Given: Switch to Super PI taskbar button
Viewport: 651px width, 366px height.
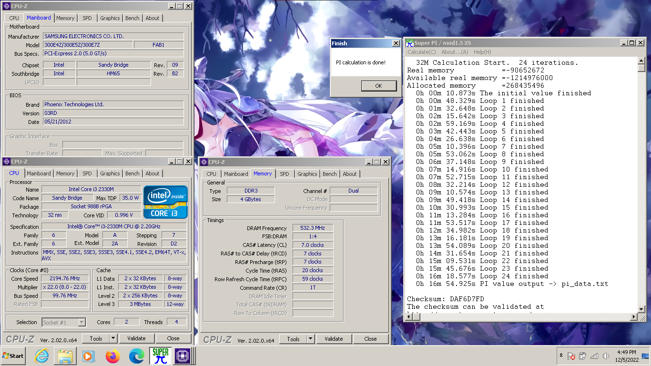Looking at the screenshot, I should (161, 356).
